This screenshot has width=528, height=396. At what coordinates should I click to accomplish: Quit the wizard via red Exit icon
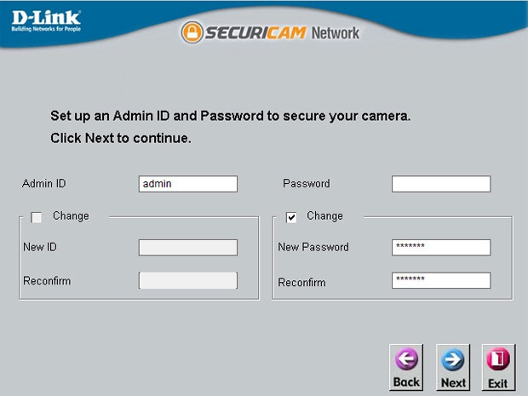click(x=498, y=367)
